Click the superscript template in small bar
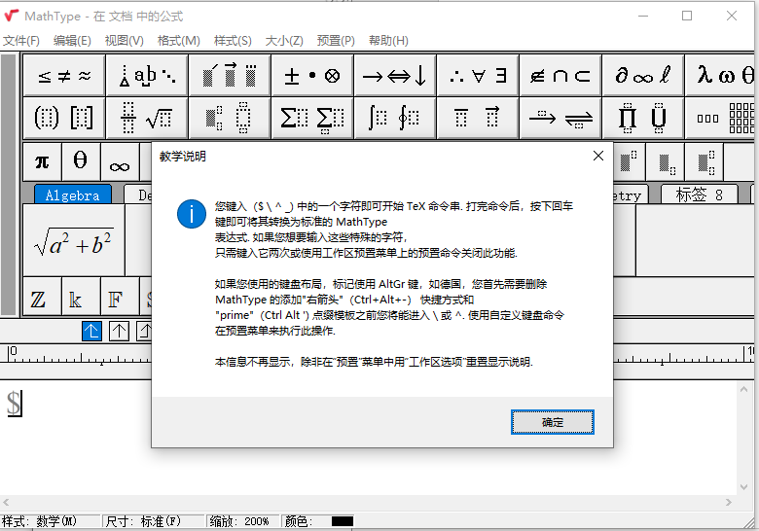 point(629,161)
